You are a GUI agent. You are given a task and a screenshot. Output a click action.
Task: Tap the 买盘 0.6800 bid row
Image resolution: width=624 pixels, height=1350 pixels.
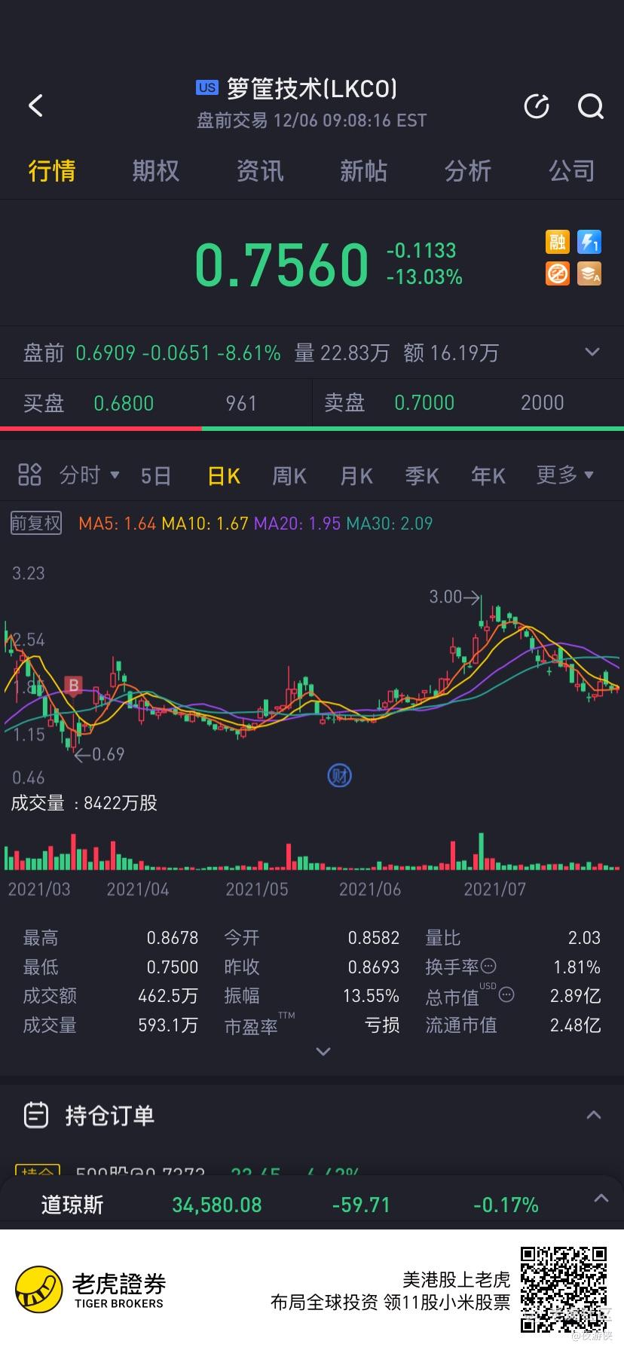[156, 403]
